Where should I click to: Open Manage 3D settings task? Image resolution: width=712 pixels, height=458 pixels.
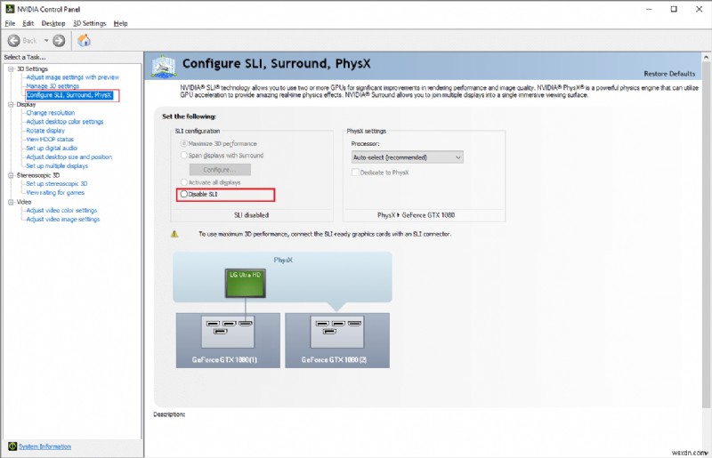coord(53,85)
